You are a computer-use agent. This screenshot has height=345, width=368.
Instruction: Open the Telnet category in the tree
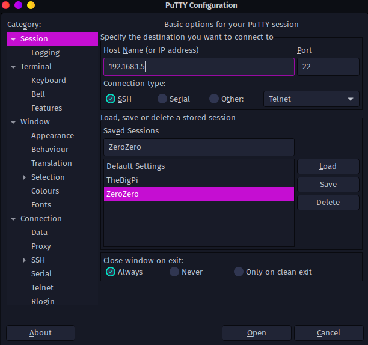(43, 288)
